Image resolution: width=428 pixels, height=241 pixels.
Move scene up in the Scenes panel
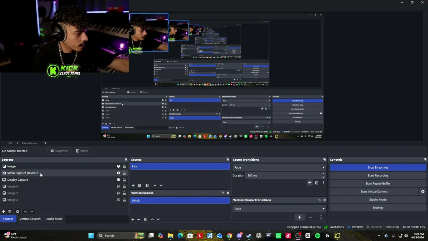coord(154,185)
